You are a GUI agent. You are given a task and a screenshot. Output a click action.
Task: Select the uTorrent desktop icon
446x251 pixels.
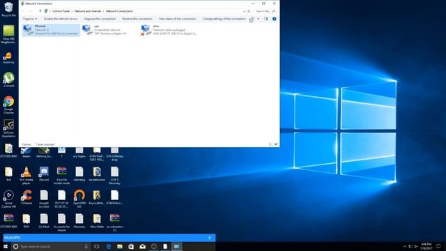[8, 79]
